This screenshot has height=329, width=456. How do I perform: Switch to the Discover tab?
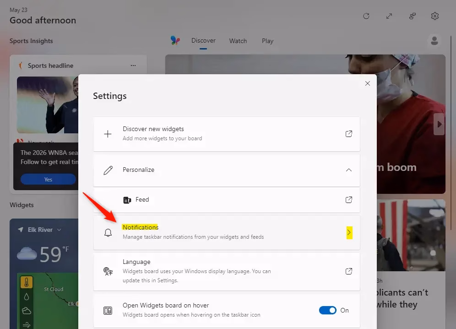click(x=203, y=41)
